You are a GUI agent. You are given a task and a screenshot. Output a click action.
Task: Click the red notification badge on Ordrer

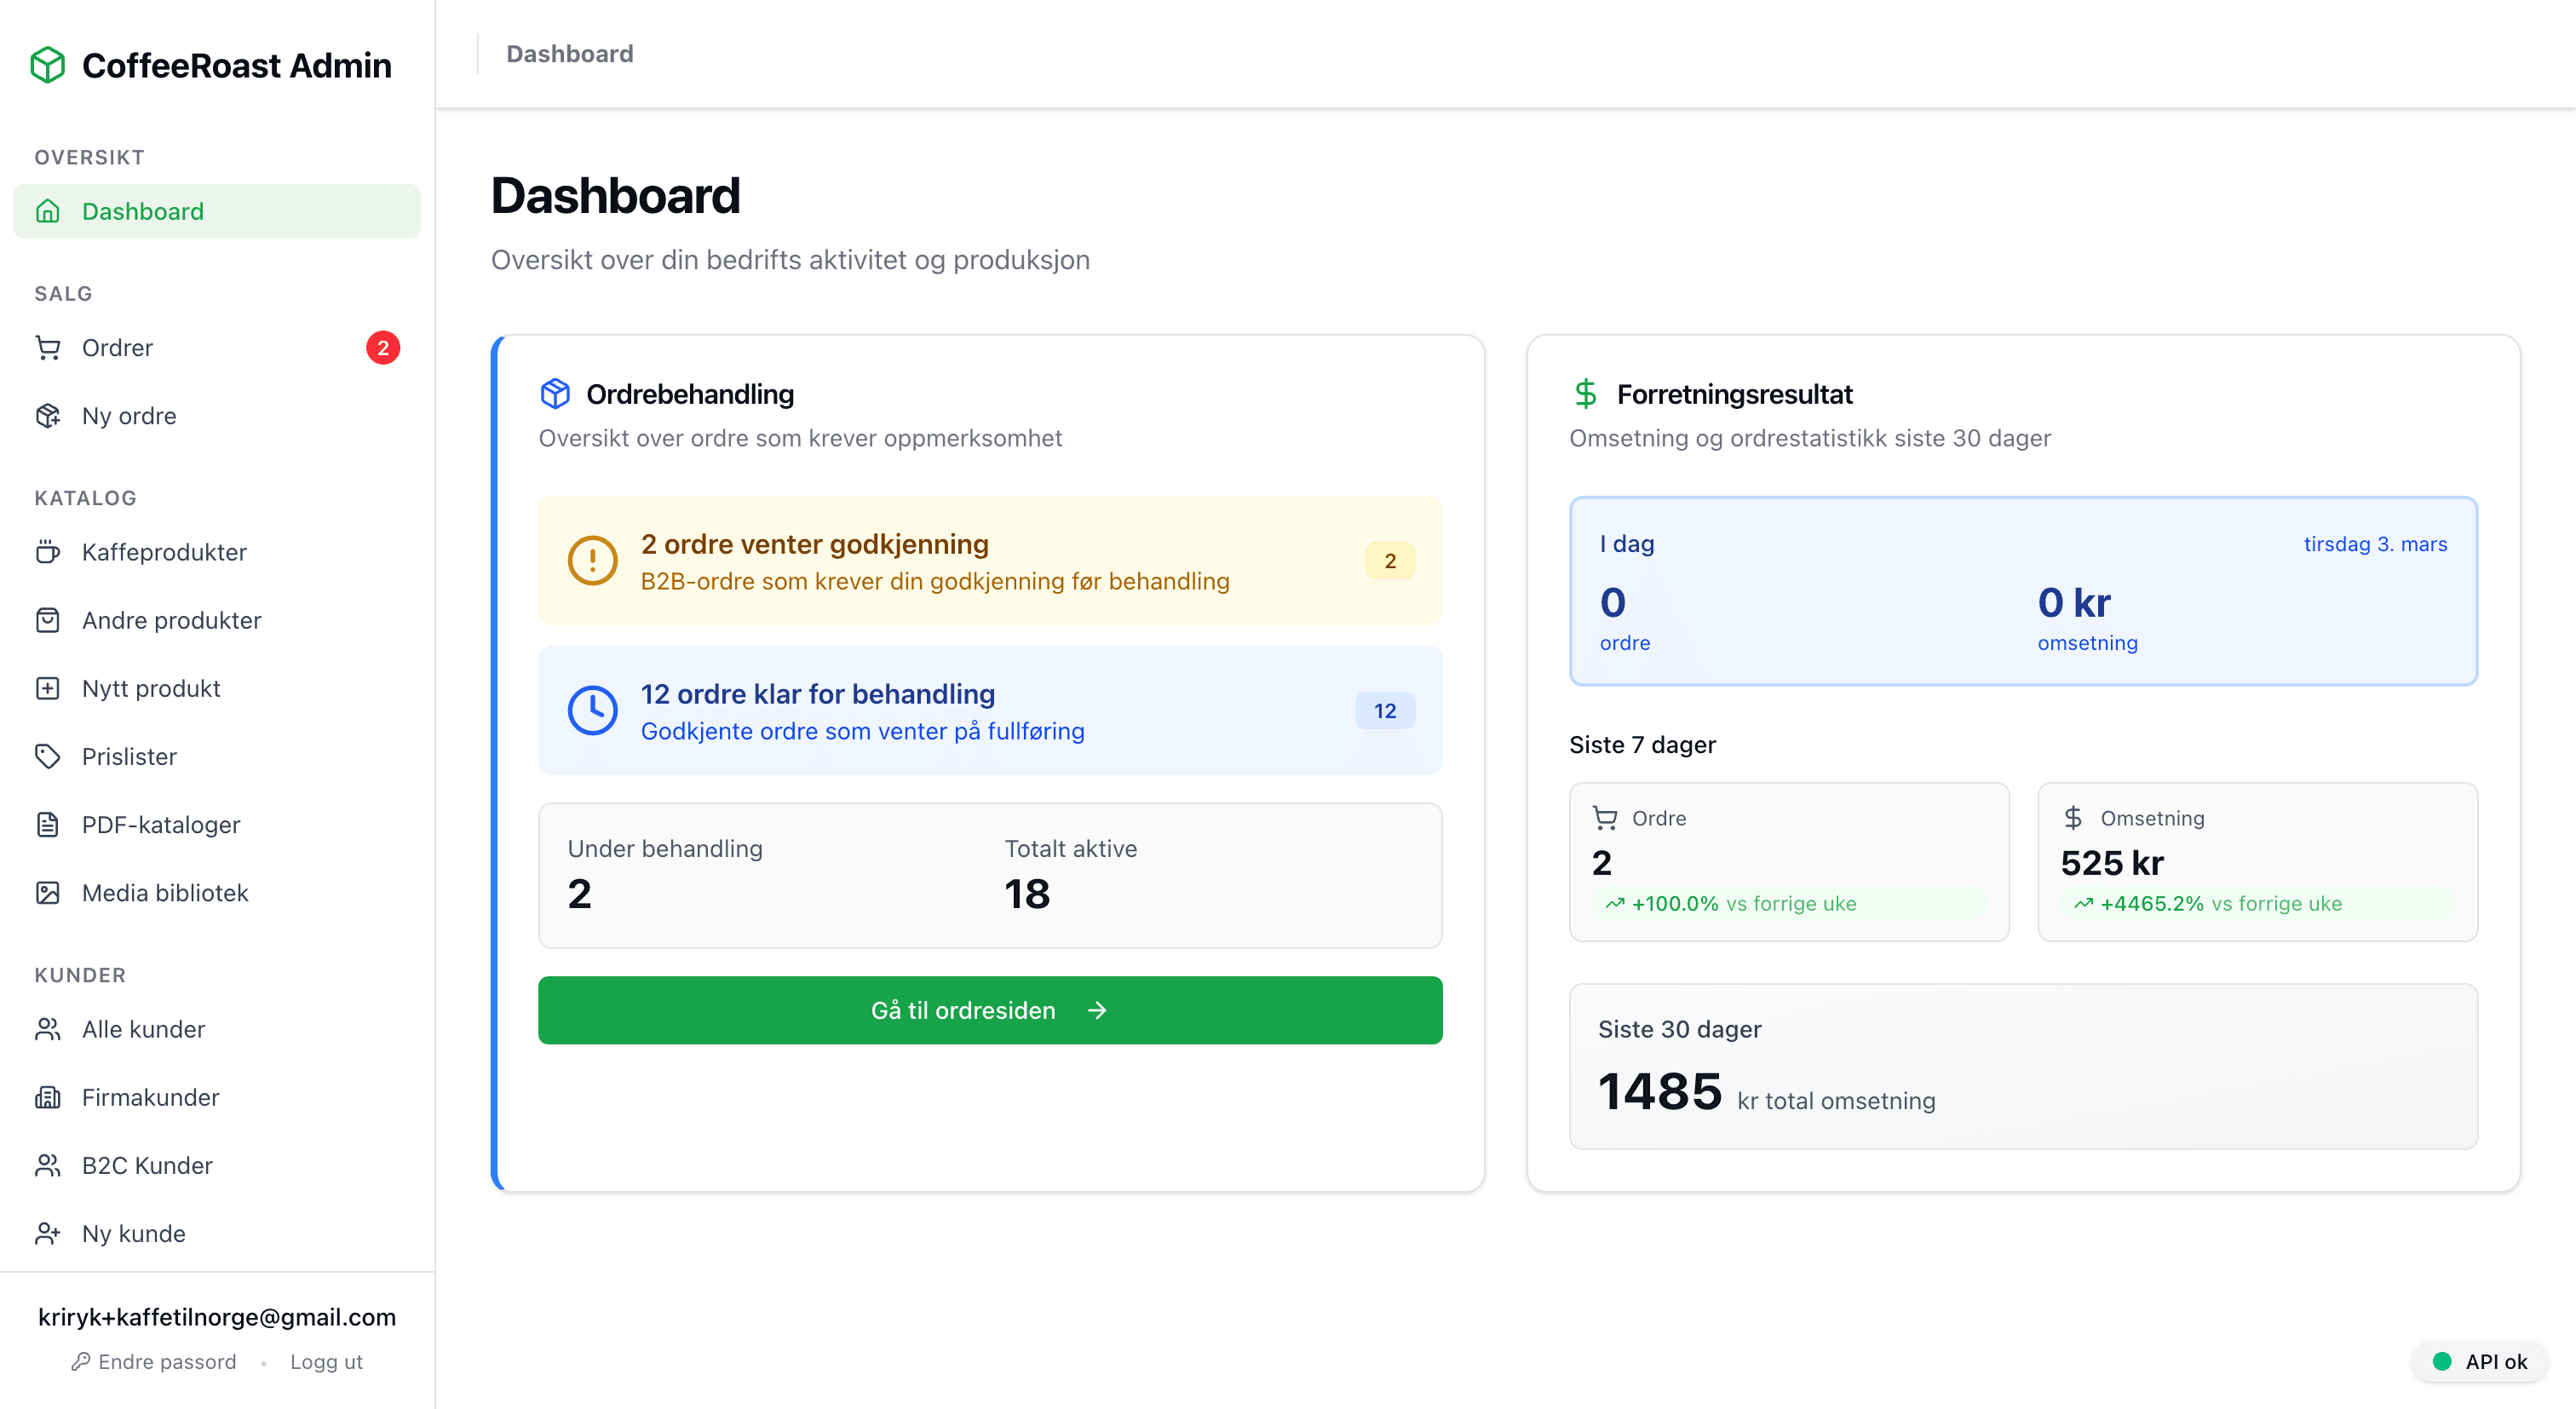[383, 347]
